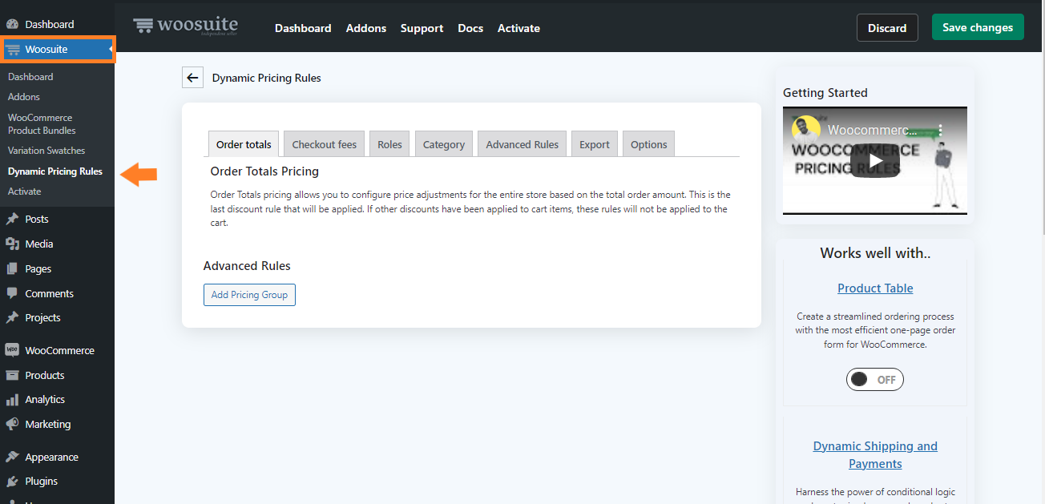Image resolution: width=1045 pixels, height=504 pixels.
Task: Click the Products box icon
Action: click(x=12, y=375)
